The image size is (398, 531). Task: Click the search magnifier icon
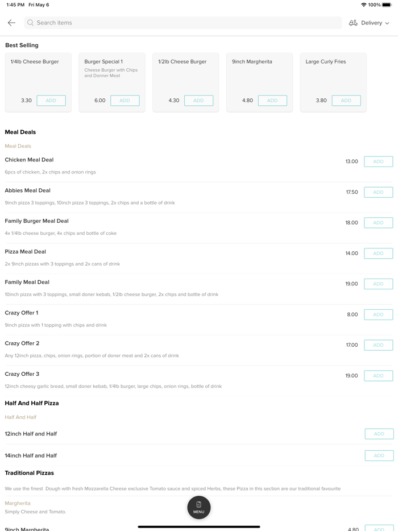click(x=31, y=23)
